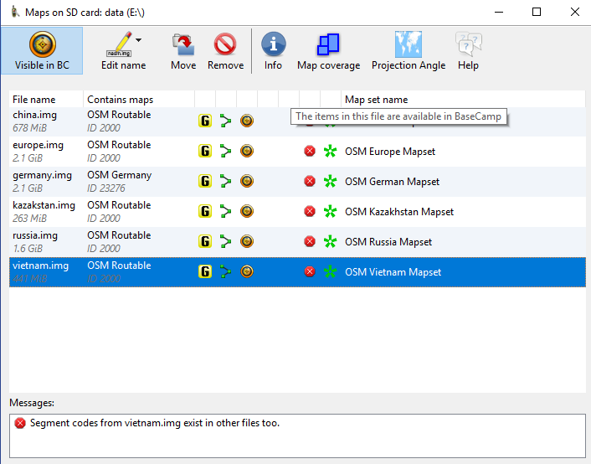Click the OSM German Mapset name
591x464 pixels.
[392, 182]
